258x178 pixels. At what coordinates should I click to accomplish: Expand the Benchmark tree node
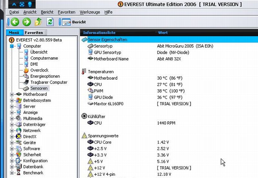(12, 173)
